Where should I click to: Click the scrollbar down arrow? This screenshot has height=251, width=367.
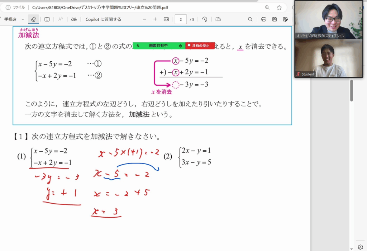coord(352,249)
